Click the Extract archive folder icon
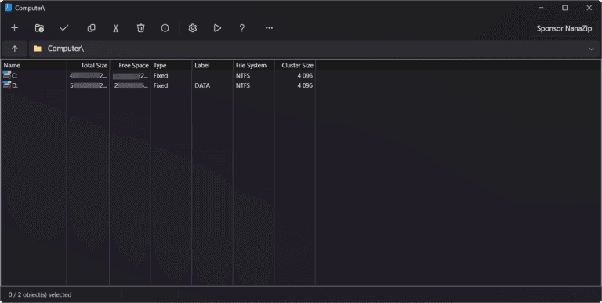Screen dimensions: 602x303 (x=39, y=28)
